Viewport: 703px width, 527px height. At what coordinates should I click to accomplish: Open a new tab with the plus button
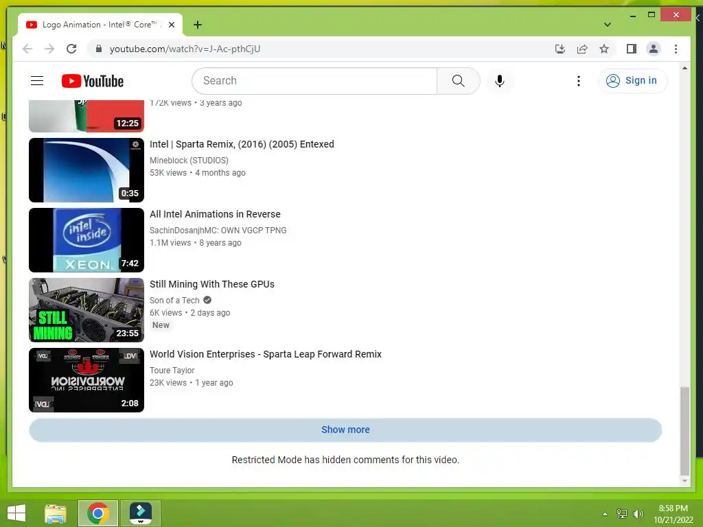tap(198, 25)
